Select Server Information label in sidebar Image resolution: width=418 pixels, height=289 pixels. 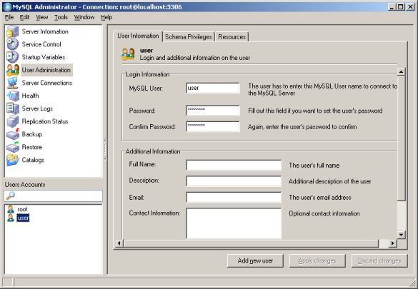pyautogui.click(x=45, y=31)
